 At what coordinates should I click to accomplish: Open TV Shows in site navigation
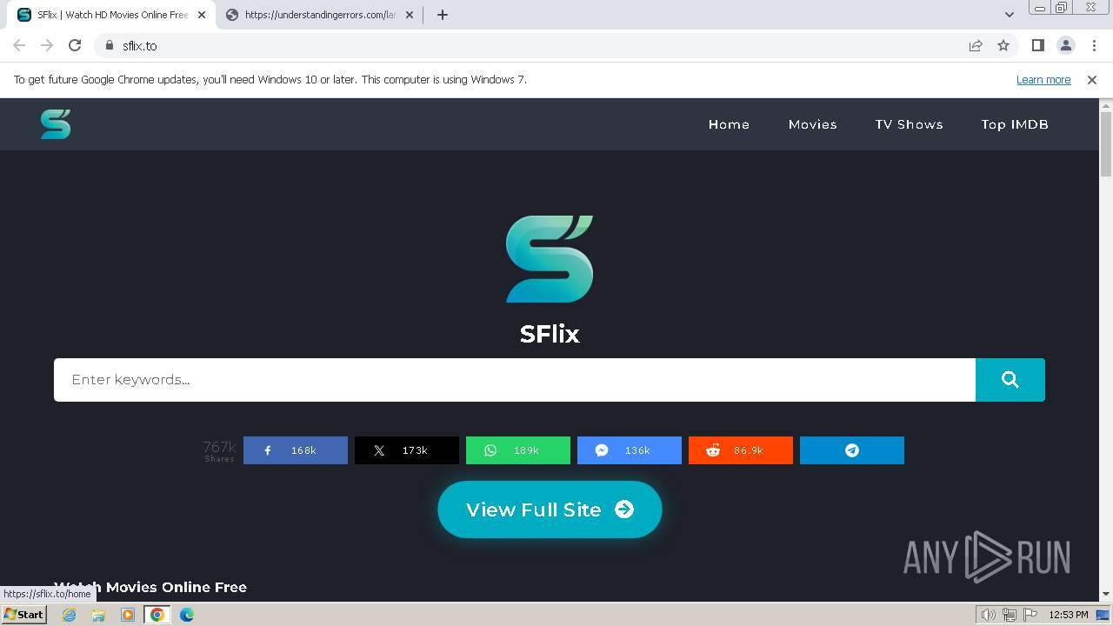[909, 124]
